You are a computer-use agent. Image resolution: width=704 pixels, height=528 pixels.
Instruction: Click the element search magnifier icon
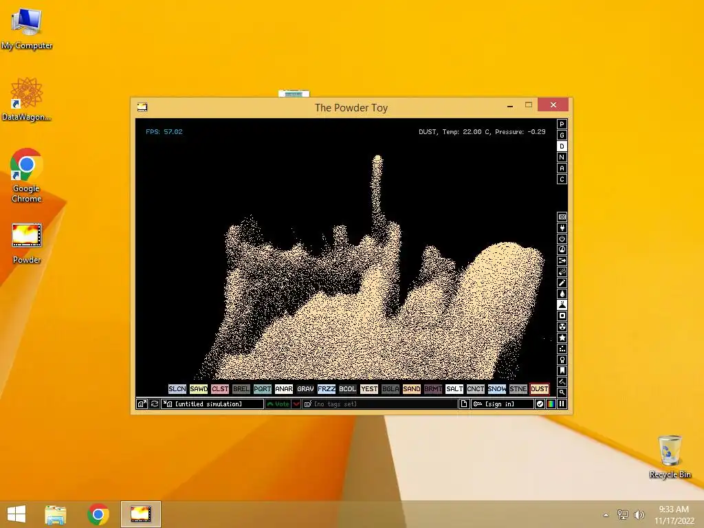pyautogui.click(x=562, y=393)
